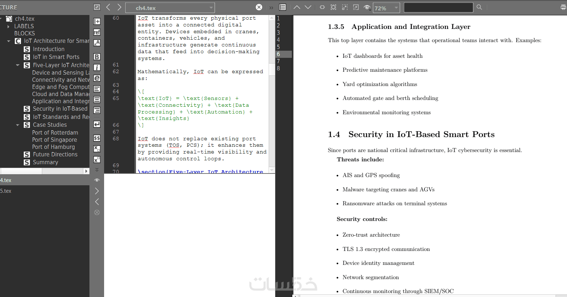Select the 5.tex entry in open files list
This screenshot has width=567, height=297.
click(x=45, y=191)
